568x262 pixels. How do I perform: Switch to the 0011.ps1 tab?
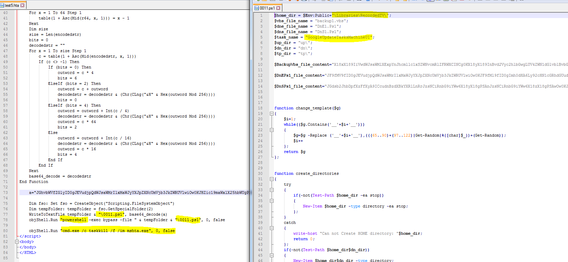(x=267, y=8)
